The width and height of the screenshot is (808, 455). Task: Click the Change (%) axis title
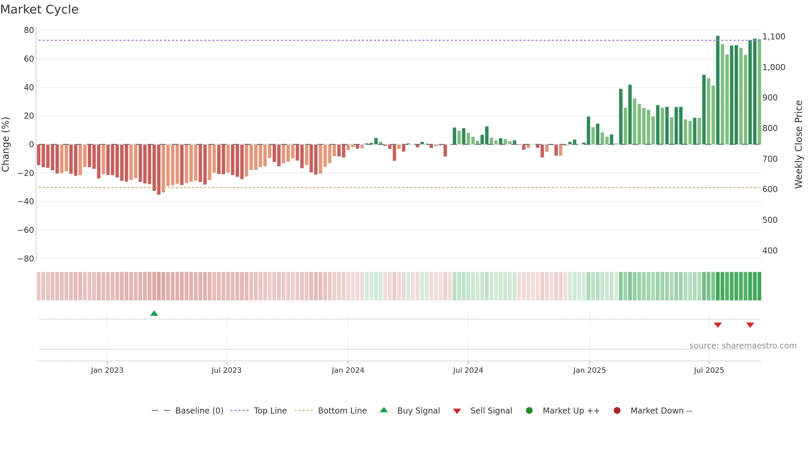(x=5, y=144)
